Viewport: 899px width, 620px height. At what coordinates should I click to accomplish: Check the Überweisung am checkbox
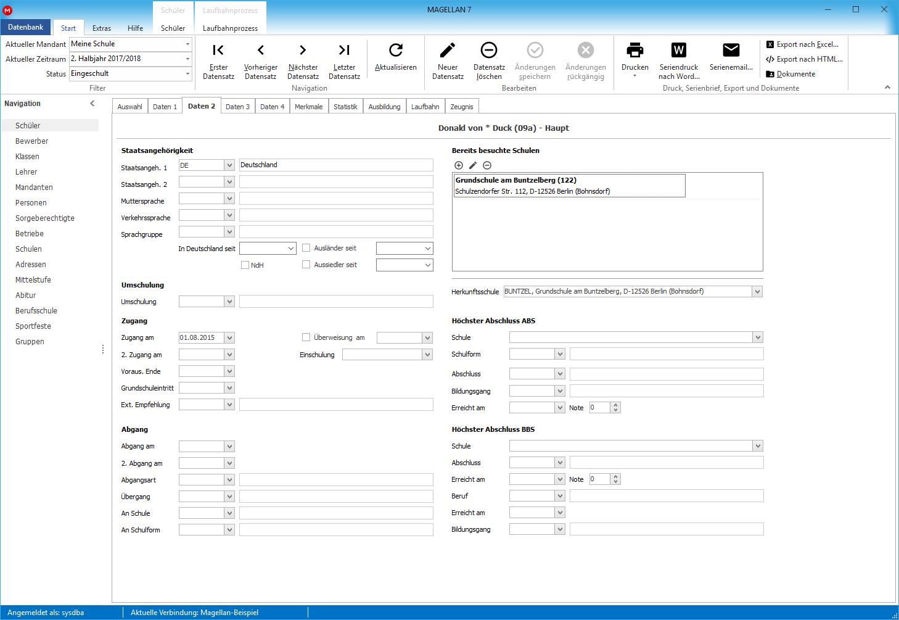point(306,337)
